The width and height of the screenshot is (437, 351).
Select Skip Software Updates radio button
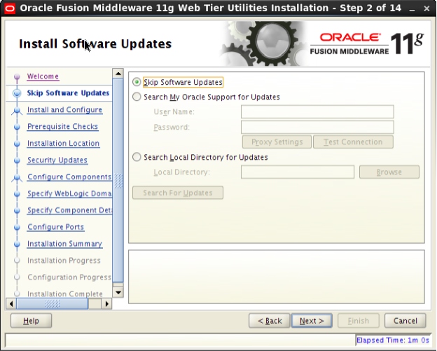[137, 82]
